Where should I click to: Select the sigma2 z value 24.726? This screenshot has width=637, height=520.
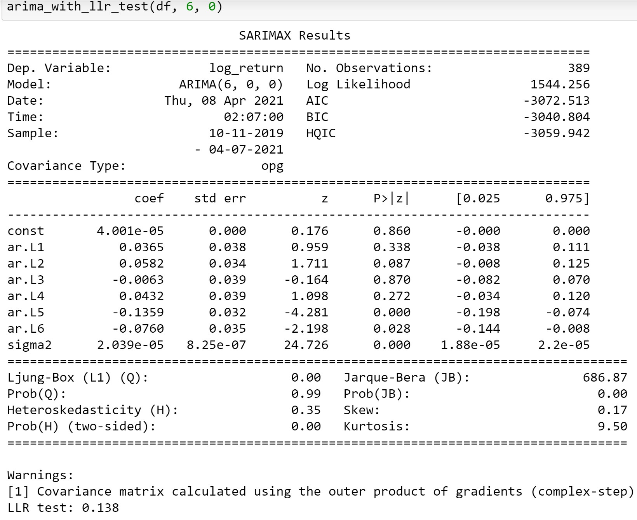point(306,345)
